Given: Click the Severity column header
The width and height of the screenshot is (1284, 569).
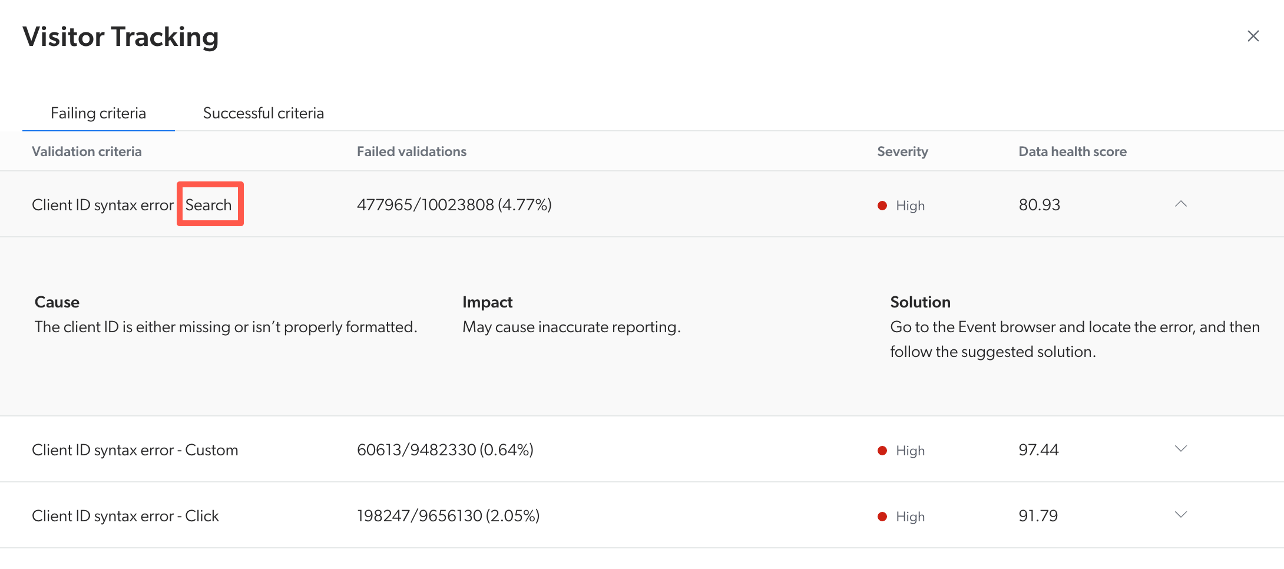Looking at the screenshot, I should click(x=902, y=151).
